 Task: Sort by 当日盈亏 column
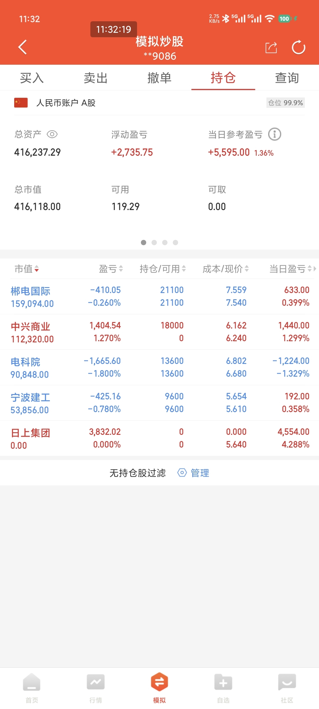coord(291,269)
